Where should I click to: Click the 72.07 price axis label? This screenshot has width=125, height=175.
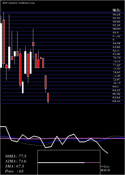[x=116, y=79]
